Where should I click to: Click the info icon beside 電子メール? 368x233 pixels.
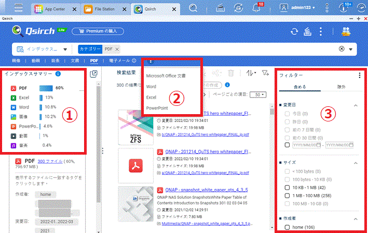coord(134,61)
